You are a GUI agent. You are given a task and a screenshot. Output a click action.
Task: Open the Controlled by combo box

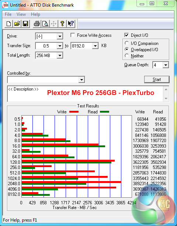(x=46, y=80)
